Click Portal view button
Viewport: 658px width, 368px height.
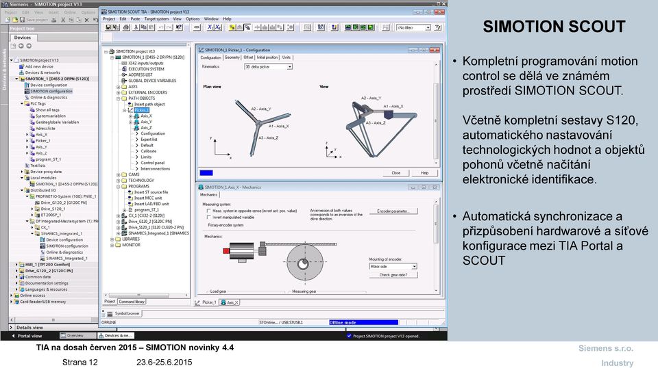pos(27,336)
